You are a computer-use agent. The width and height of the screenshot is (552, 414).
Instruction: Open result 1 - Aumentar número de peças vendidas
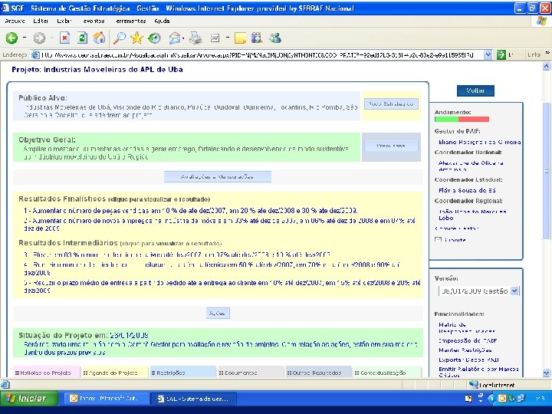(190, 211)
